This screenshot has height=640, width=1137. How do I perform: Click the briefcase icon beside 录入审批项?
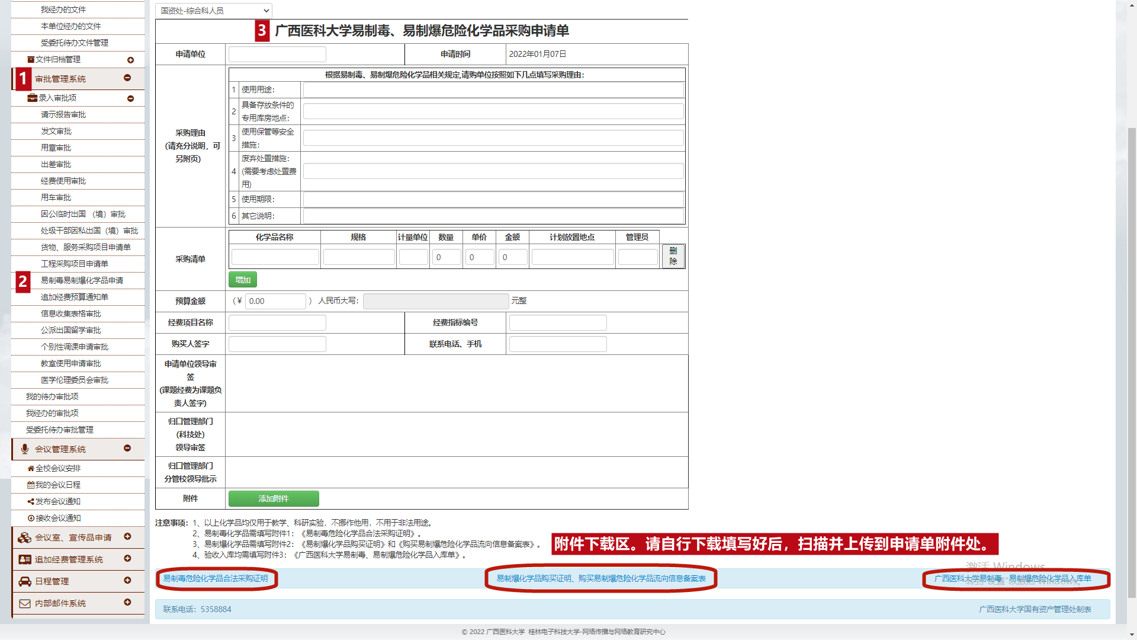33,98
